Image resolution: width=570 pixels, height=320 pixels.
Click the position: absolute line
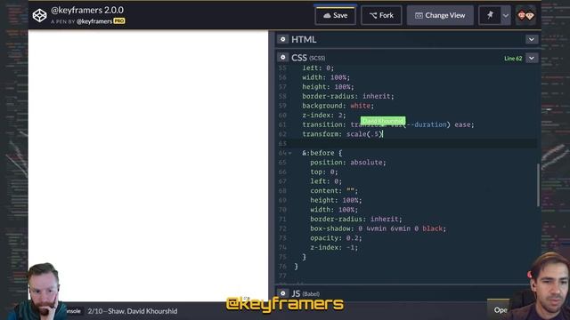[x=348, y=162]
